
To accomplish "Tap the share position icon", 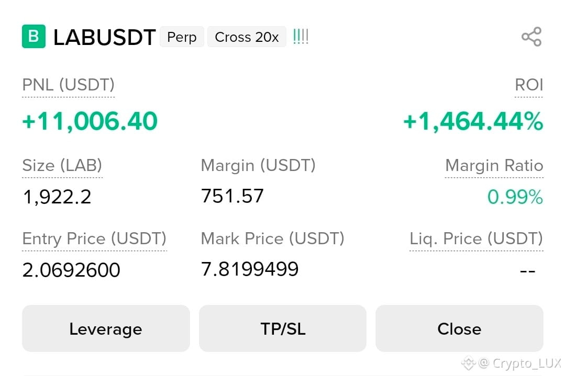I will [531, 37].
